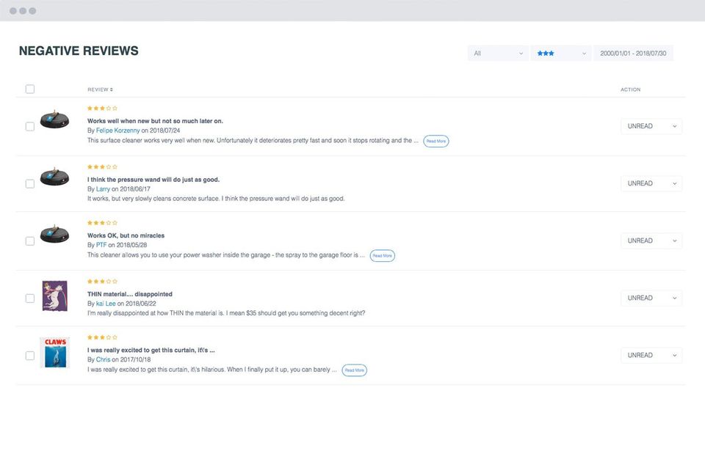Expand UNREAD action dropdown for Felipe Korzenny's review
705x462 pixels.
[x=651, y=126]
